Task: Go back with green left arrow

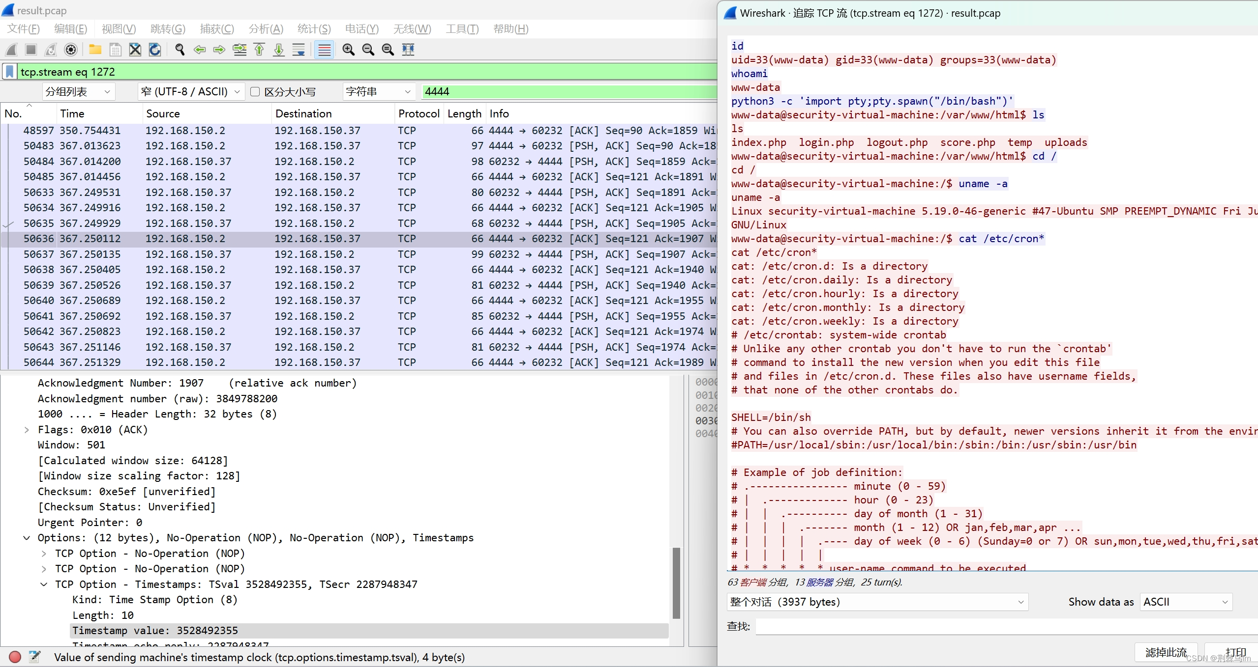Action: [x=200, y=50]
